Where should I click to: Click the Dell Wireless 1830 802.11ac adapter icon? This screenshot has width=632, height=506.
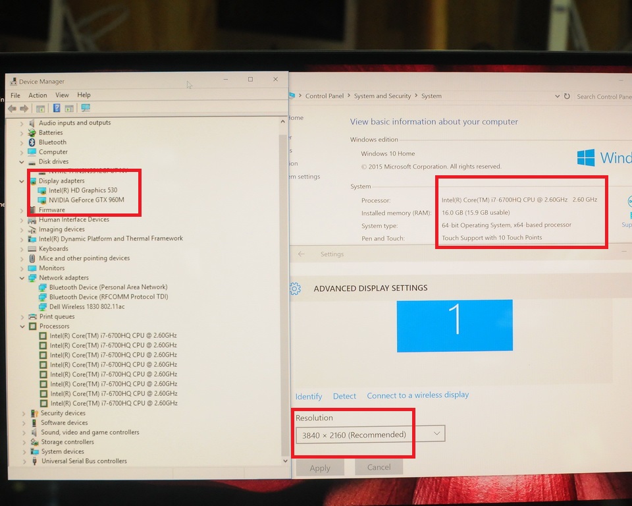coord(43,306)
